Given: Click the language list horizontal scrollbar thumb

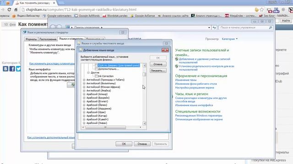Looking at the screenshot, I should click(105, 128).
